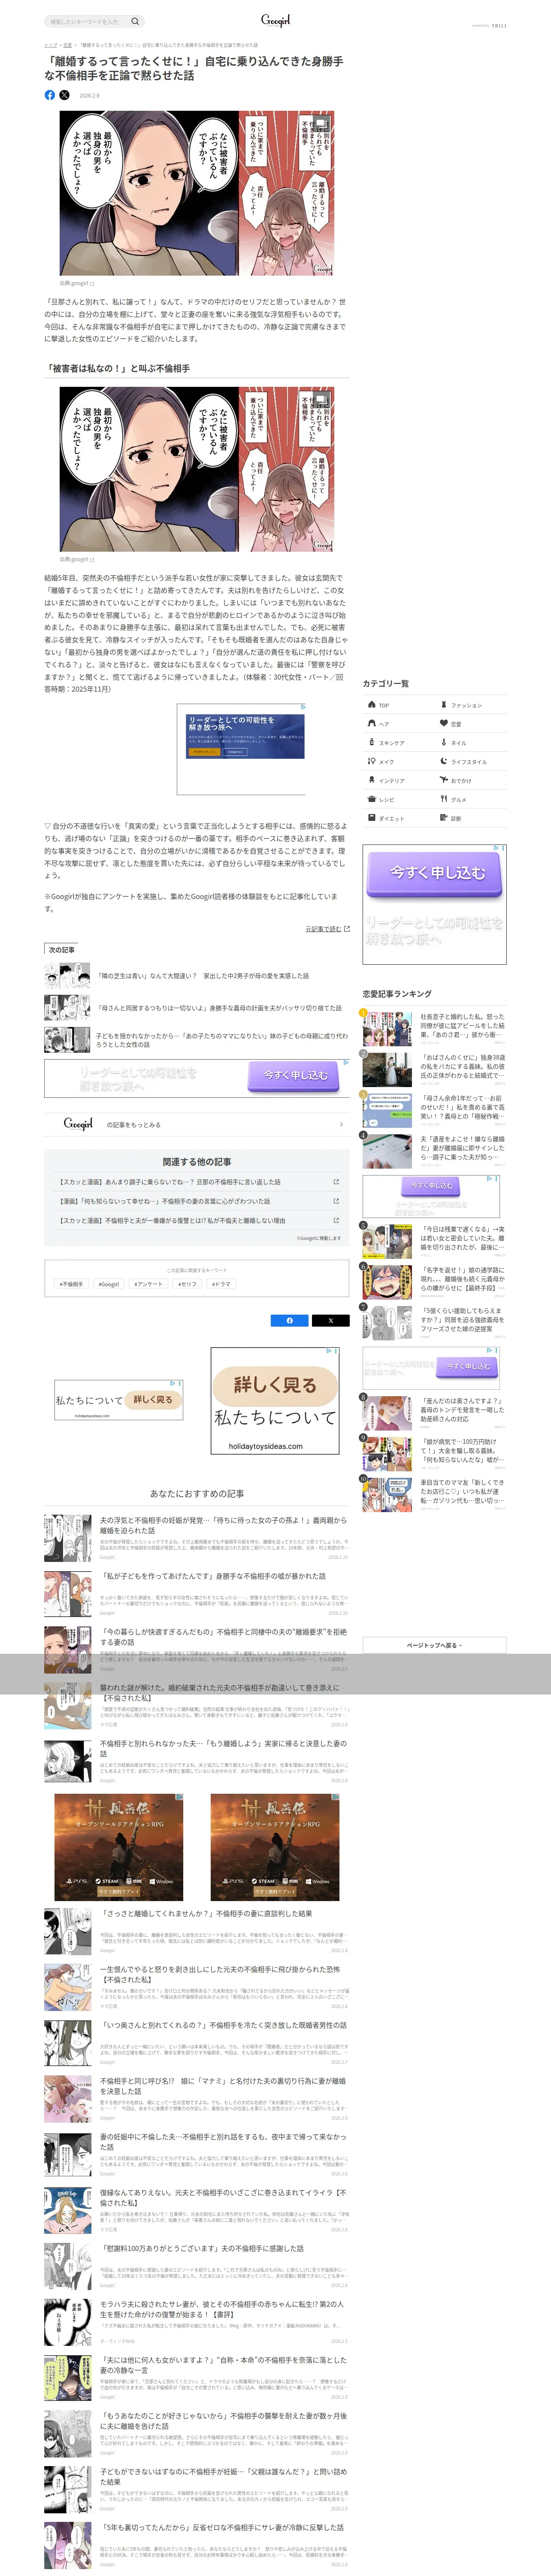Click the ページトップへ戻る button
The width and height of the screenshot is (551, 2576).
(434, 1645)
